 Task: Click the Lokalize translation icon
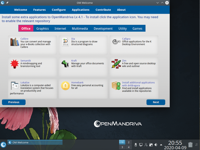pos(15,85)
